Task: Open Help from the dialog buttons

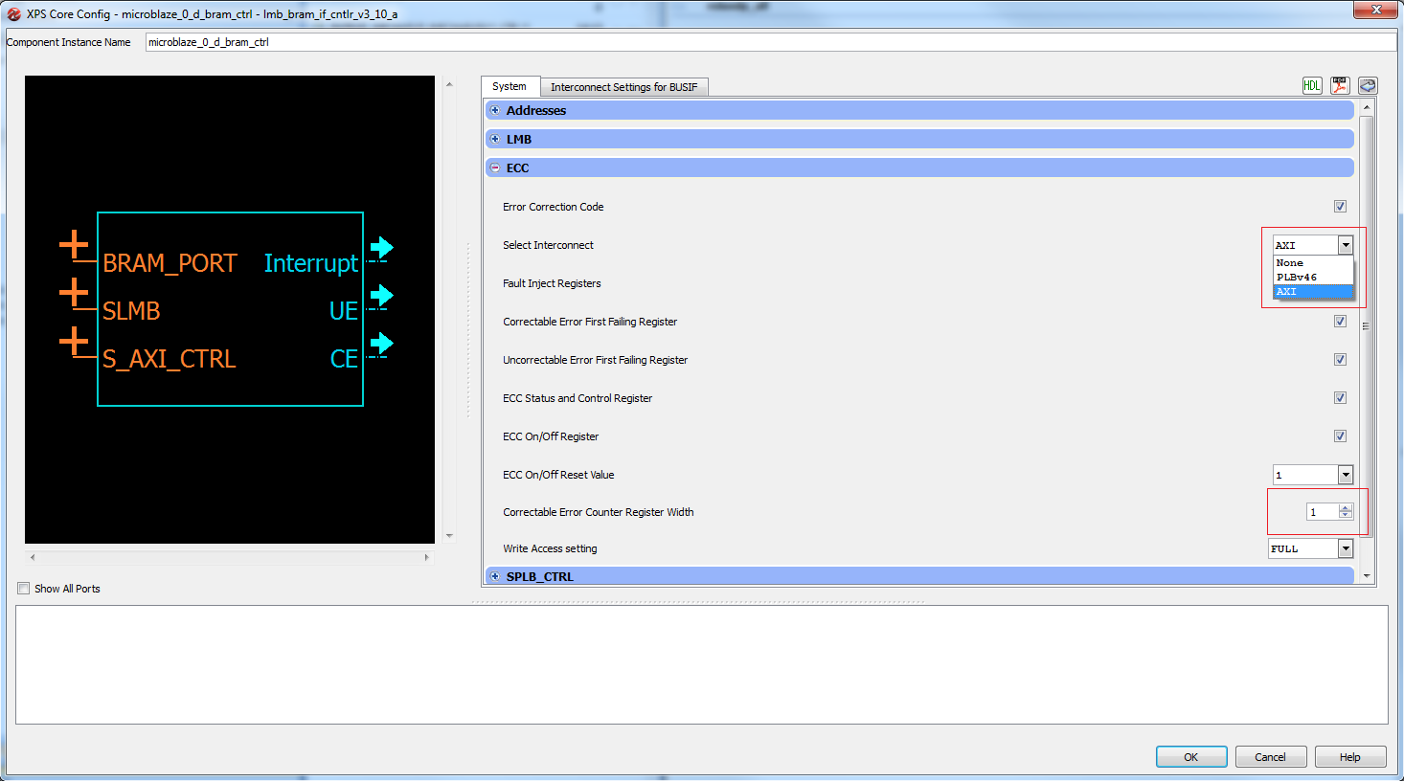Action: [x=1350, y=756]
